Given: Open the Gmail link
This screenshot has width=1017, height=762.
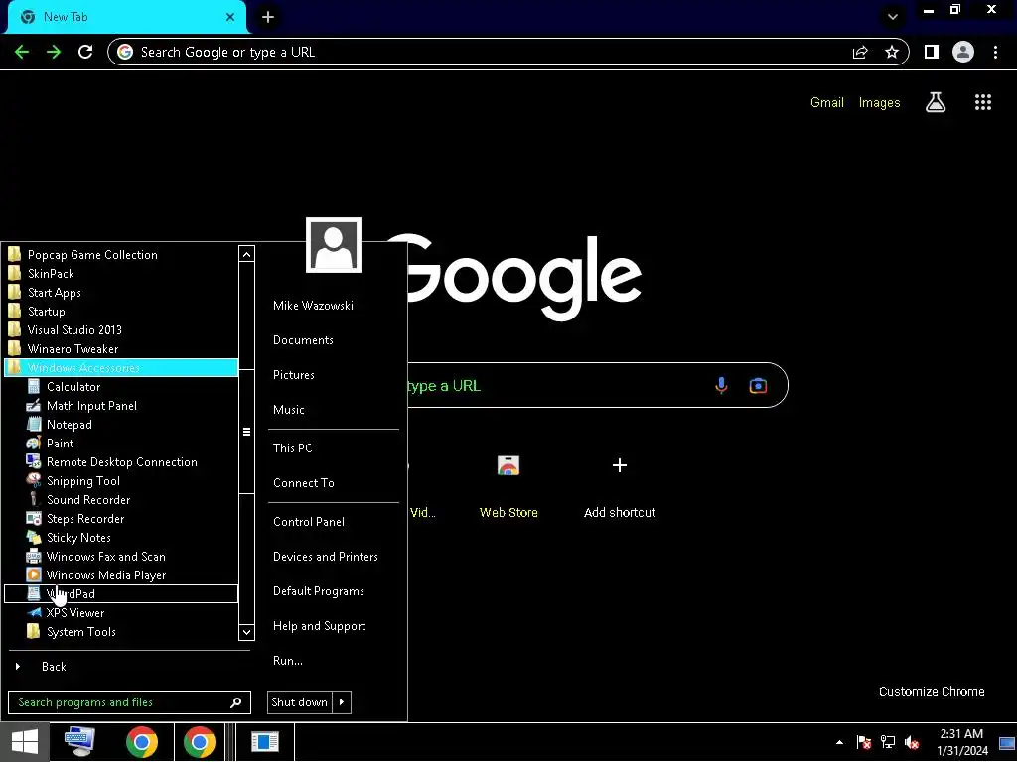Looking at the screenshot, I should click(x=827, y=102).
